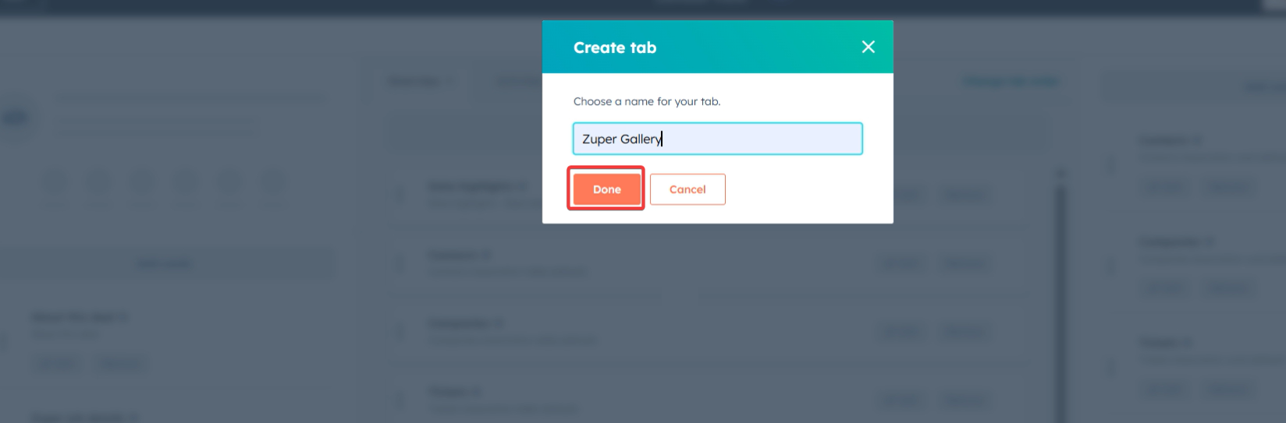The width and height of the screenshot is (1286, 423).
Task: Grab the drag handle of first middle-column card
Action: coord(399,195)
